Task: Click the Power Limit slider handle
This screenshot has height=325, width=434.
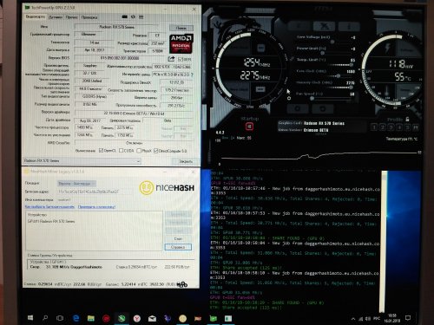Action: (x=323, y=53)
